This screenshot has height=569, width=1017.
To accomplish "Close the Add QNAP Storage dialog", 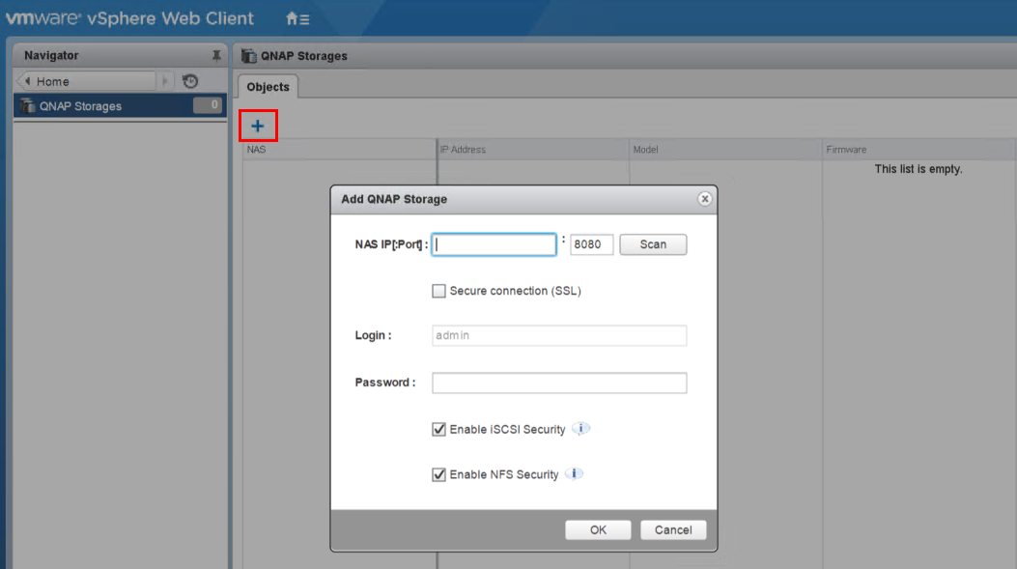I will (x=705, y=199).
